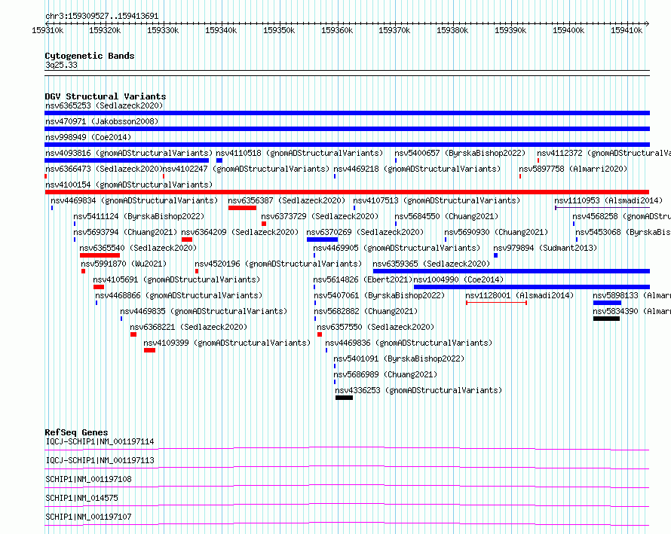Select the red nsv6364209 variant bar
The width and height of the screenshot is (671, 534).
(186, 240)
